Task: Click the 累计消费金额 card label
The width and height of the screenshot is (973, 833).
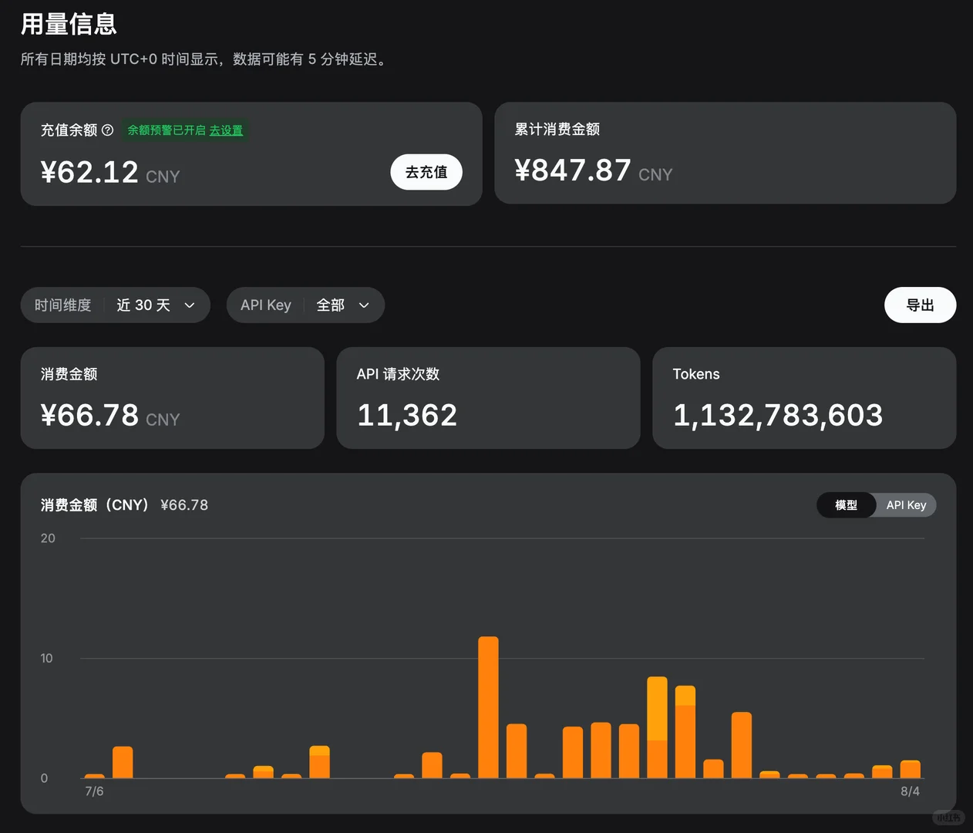Action: point(557,130)
